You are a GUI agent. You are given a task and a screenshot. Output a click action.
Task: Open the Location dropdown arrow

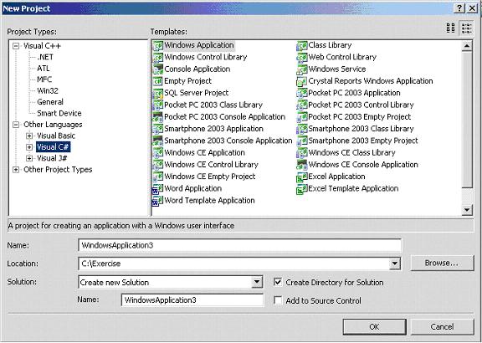[394, 264]
